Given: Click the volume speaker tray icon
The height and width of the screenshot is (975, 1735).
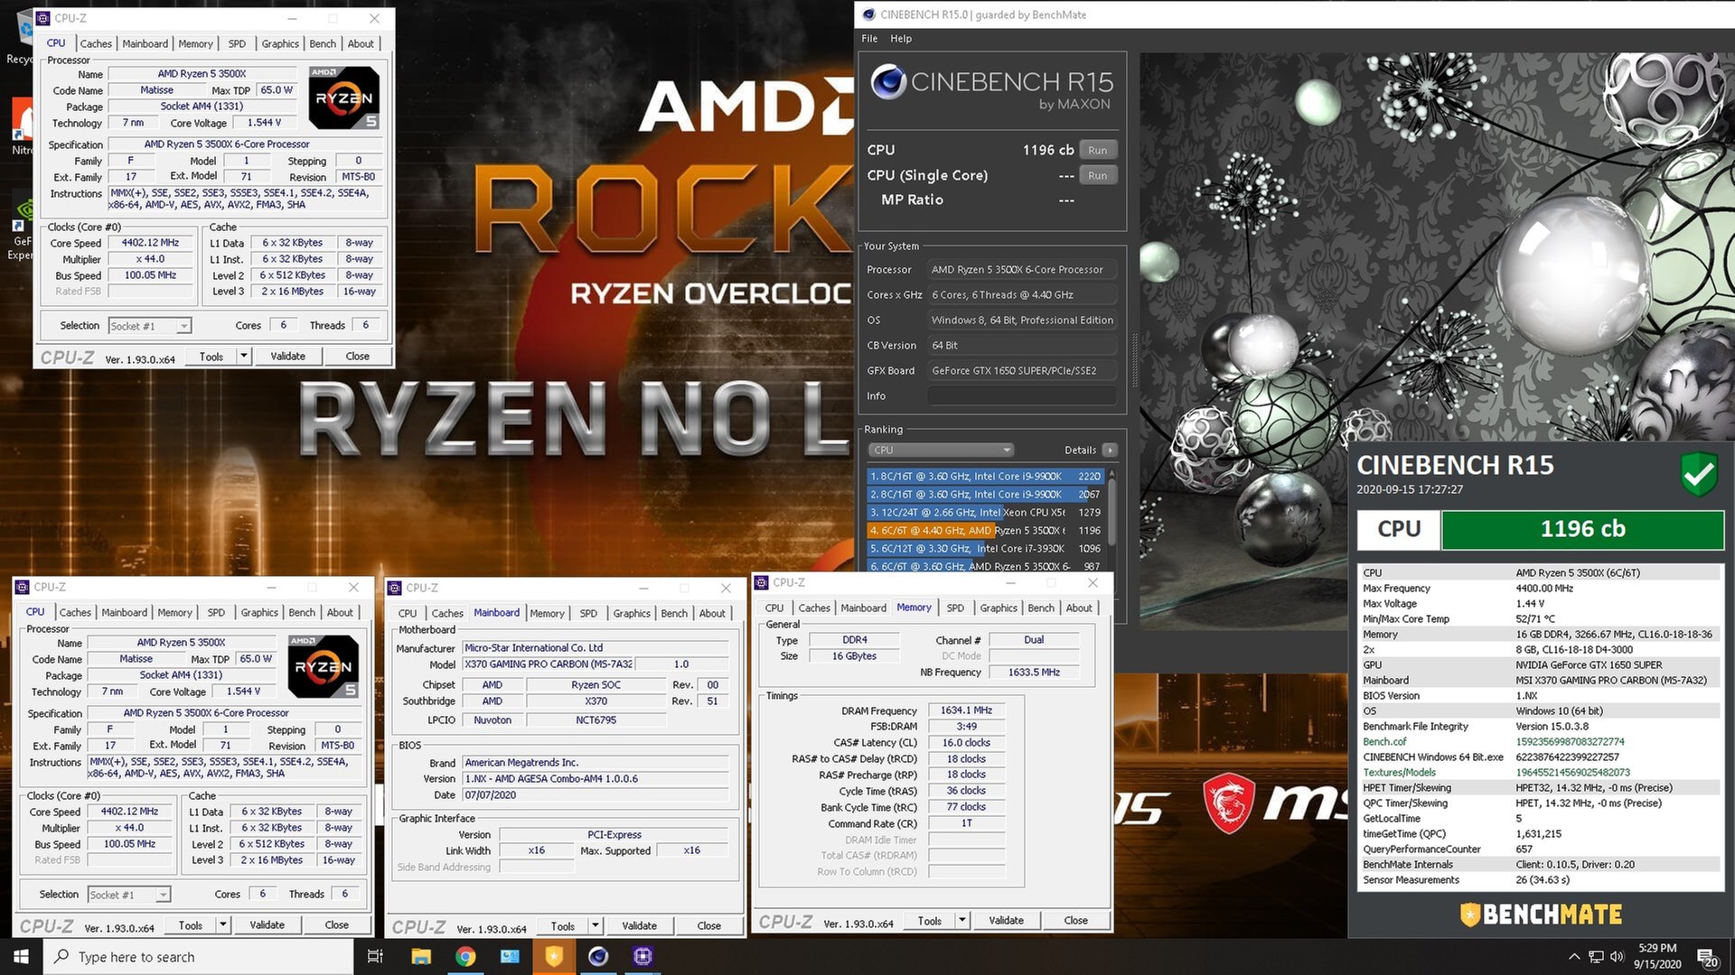Looking at the screenshot, I should tap(1617, 956).
